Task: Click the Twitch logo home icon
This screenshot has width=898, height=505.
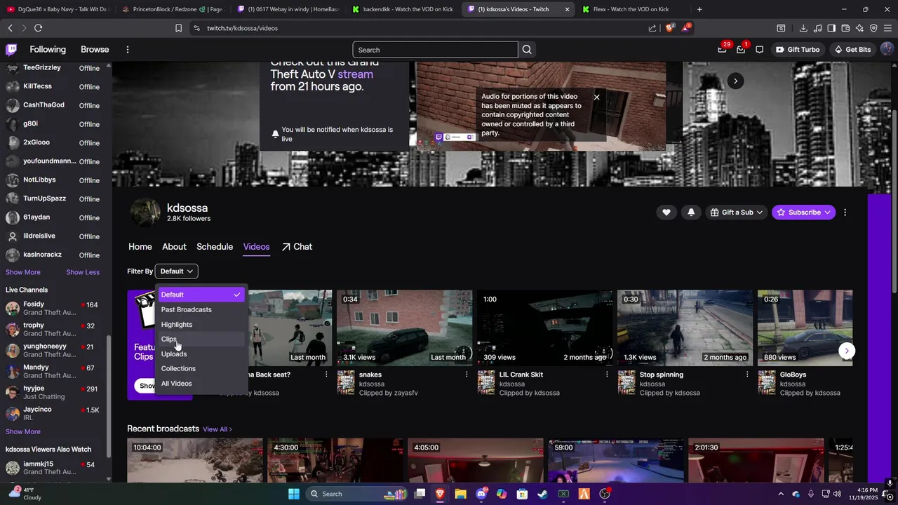Action: [11, 50]
